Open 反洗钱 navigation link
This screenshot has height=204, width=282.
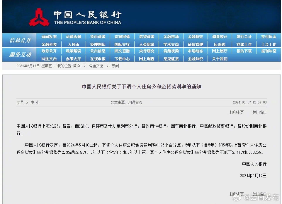point(220,44)
